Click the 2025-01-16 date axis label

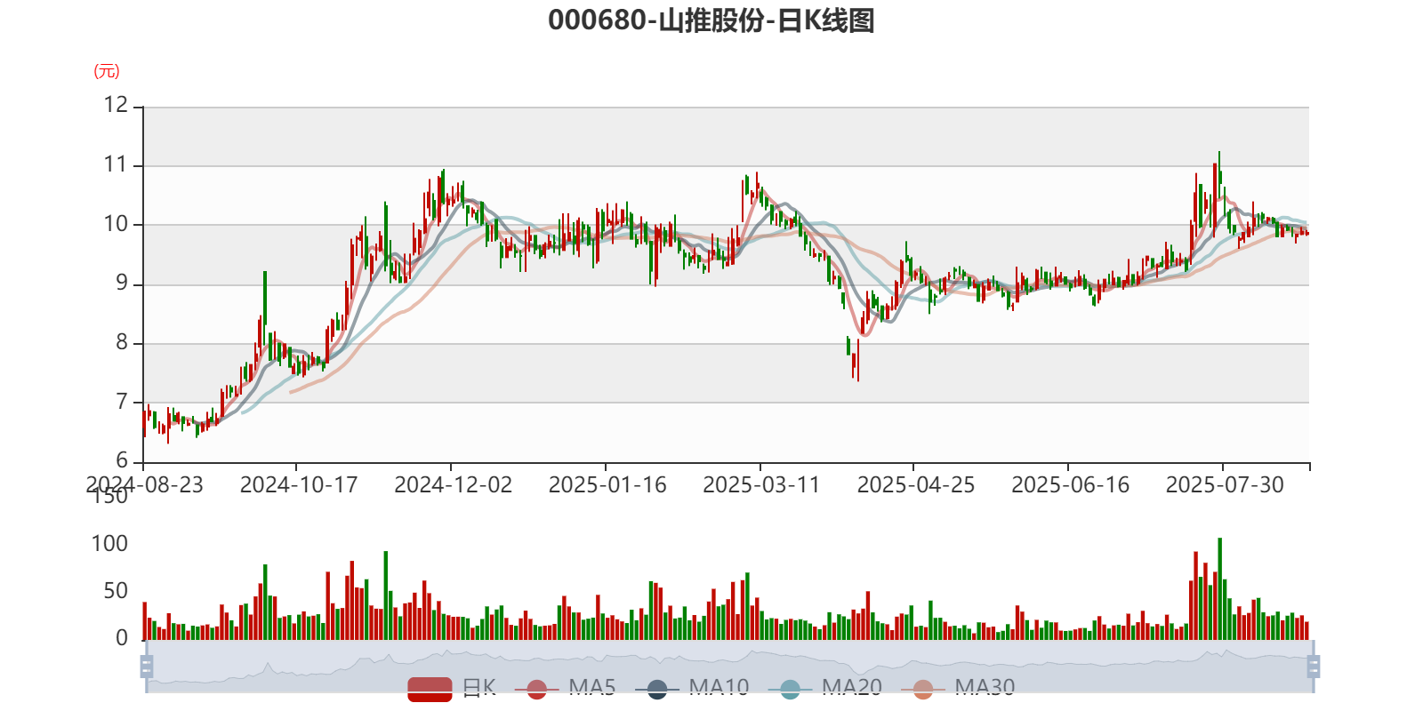tap(607, 485)
